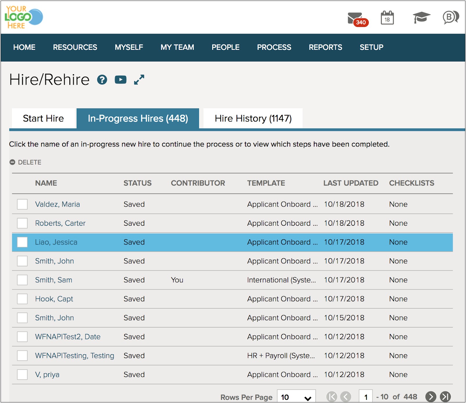The width and height of the screenshot is (466, 403).
Task: Open the WFNAPITesting, Testing hire record
Action: pyautogui.click(x=75, y=356)
